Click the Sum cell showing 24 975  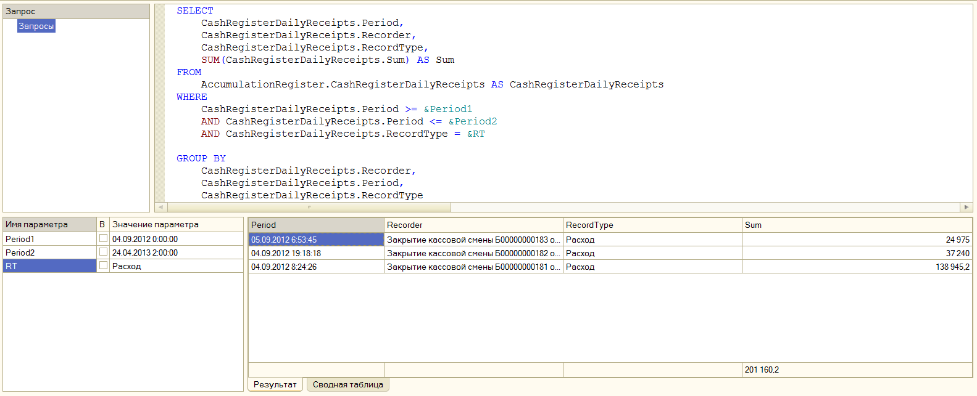point(856,240)
